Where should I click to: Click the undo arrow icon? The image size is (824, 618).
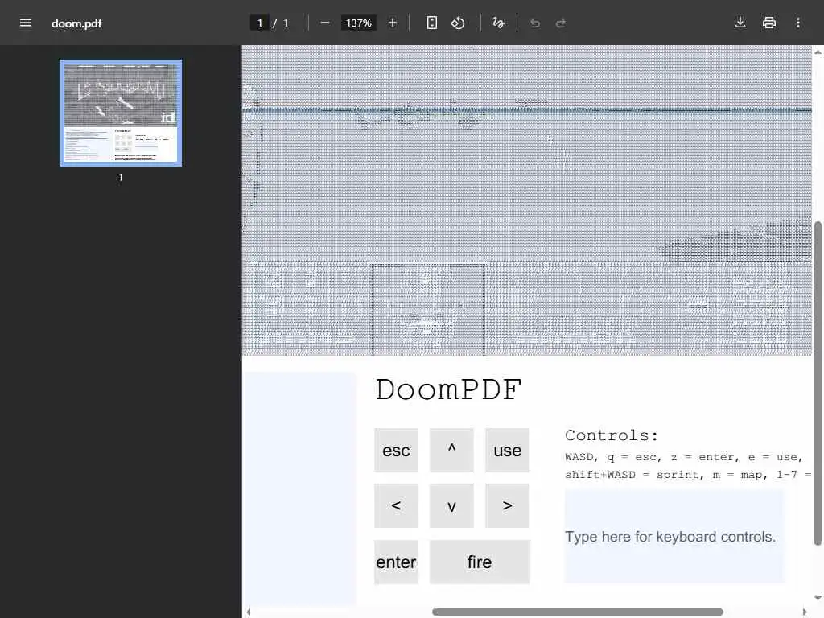535,23
